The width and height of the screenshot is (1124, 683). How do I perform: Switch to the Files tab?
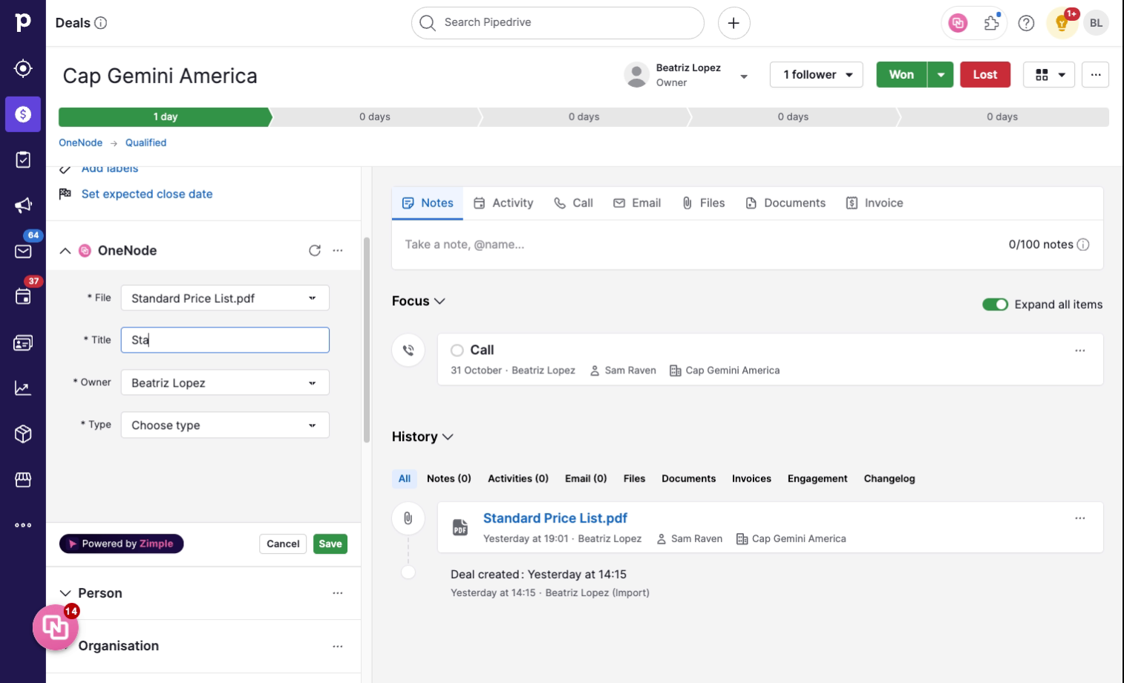[703, 203]
